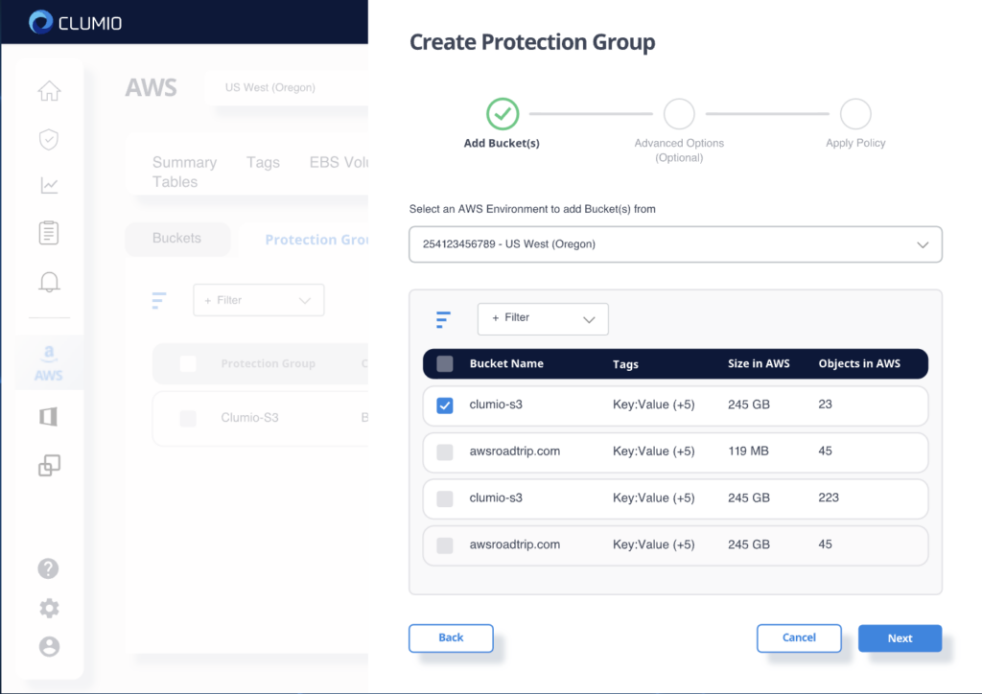Open the overlapping squares sidebar icon
This screenshot has width=982, height=694.
coord(49,466)
